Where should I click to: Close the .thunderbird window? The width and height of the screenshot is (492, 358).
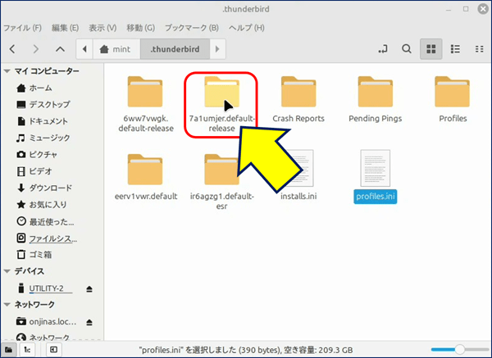pyautogui.click(x=483, y=9)
